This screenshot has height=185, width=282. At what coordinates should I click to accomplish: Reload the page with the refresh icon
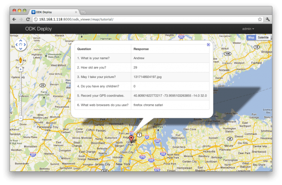[28, 20]
